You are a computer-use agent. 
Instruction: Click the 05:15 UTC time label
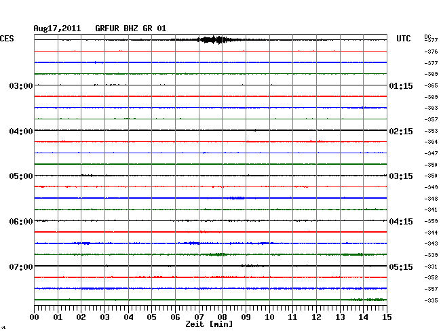pyautogui.click(x=401, y=267)
